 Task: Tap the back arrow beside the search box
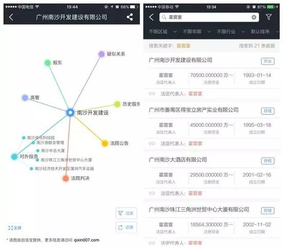point(151,17)
